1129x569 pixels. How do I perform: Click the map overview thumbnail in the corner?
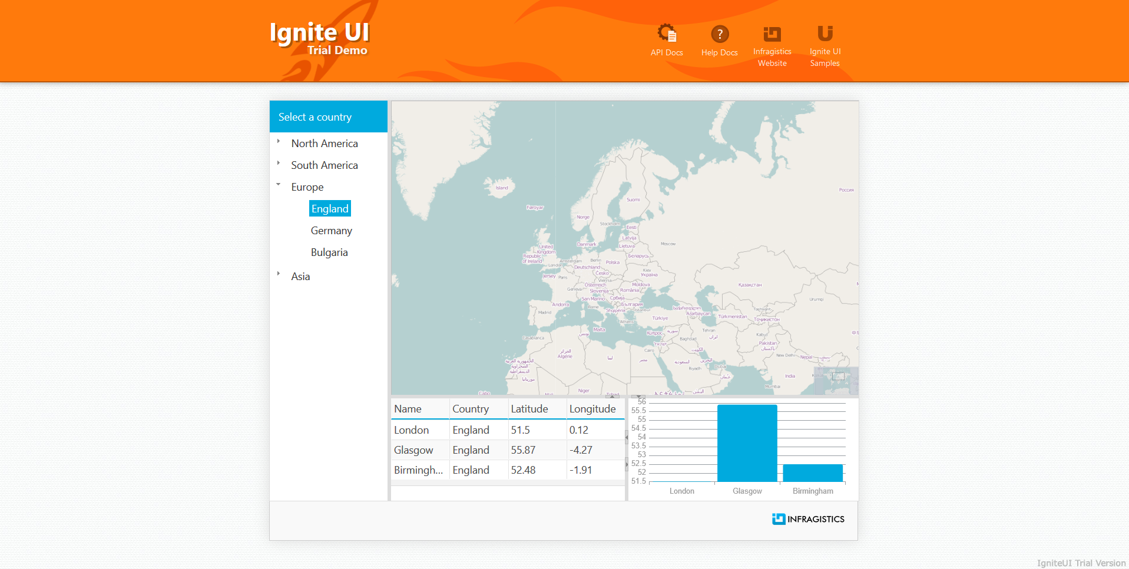click(836, 380)
